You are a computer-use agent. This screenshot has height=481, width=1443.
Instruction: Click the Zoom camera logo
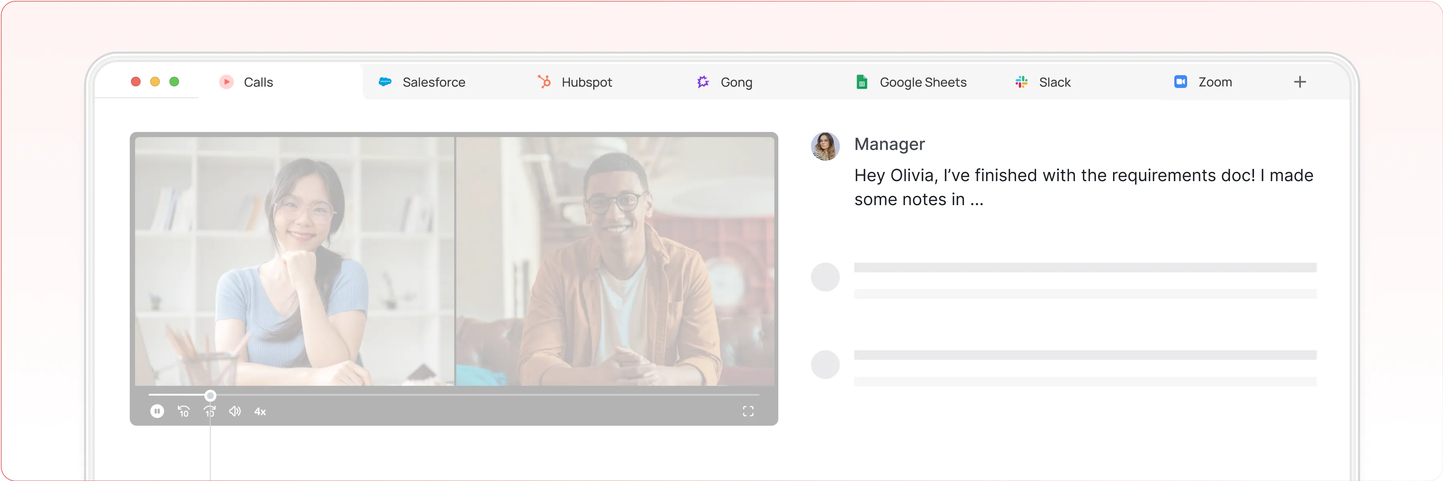[1180, 82]
